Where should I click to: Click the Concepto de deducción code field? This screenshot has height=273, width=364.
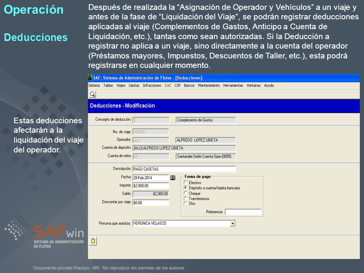pos(151,120)
